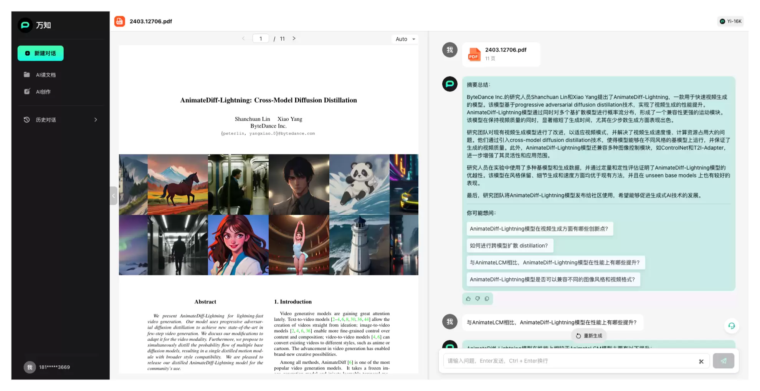Click the history clock icon
760x391 pixels.
[26, 120]
